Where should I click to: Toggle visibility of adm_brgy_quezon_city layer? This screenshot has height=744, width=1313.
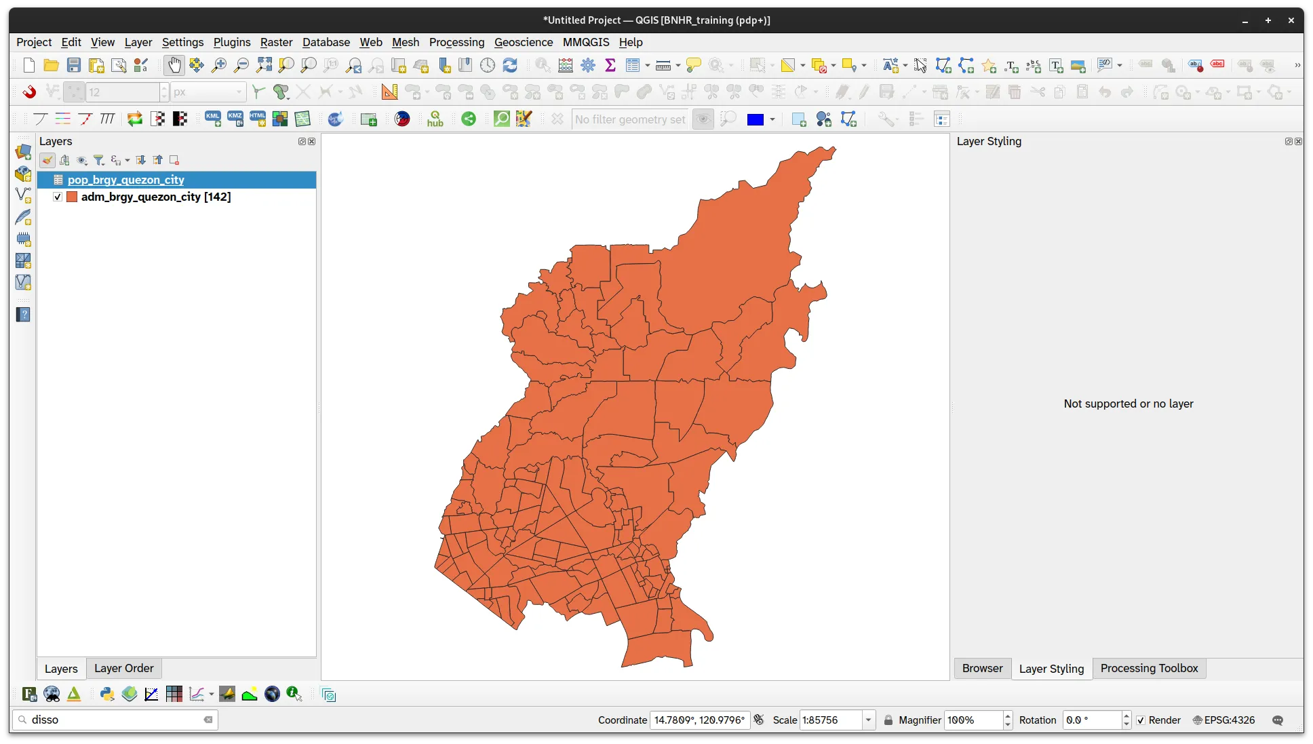57,197
